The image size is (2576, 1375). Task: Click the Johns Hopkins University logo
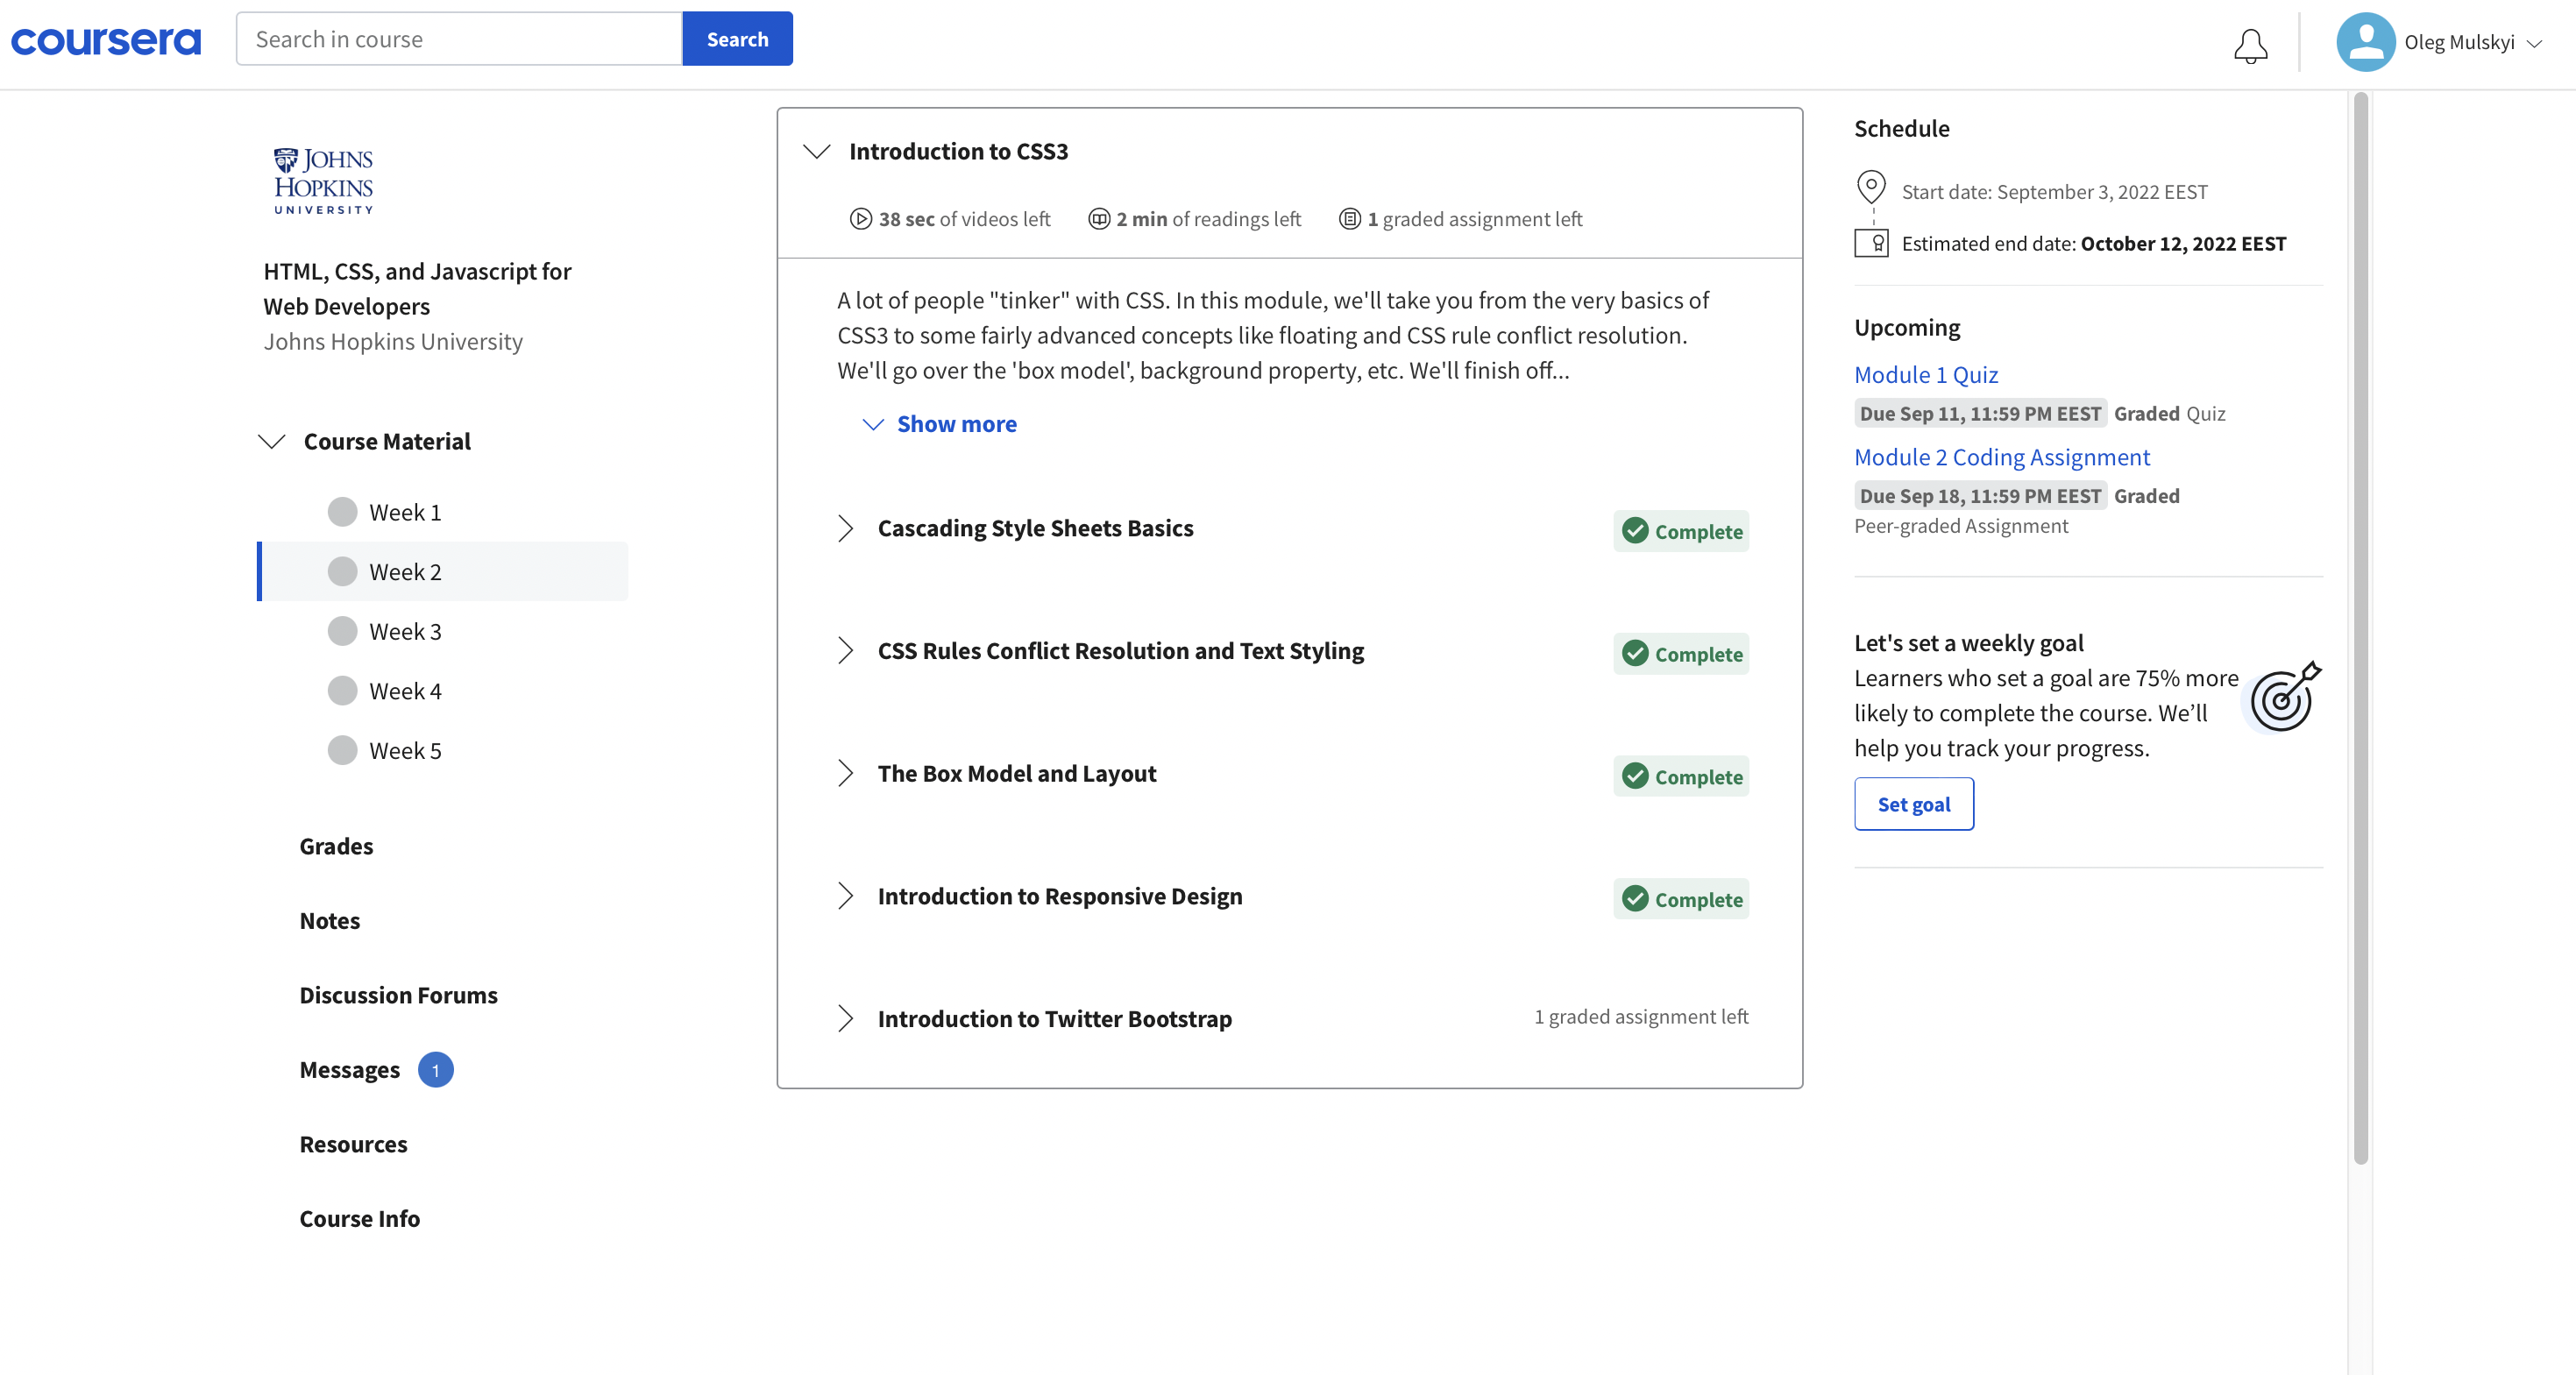click(x=323, y=180)
